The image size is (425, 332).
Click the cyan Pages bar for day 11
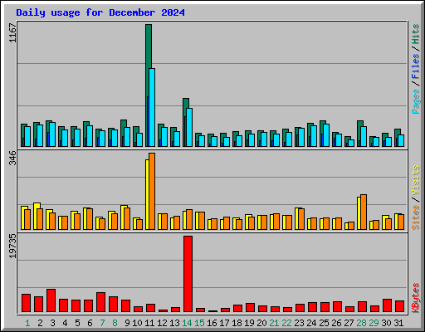point(152,107)
